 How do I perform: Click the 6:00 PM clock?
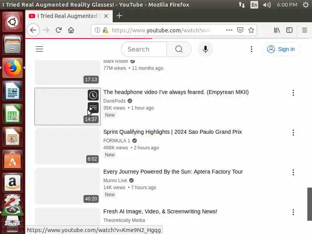tap(287, 5)
